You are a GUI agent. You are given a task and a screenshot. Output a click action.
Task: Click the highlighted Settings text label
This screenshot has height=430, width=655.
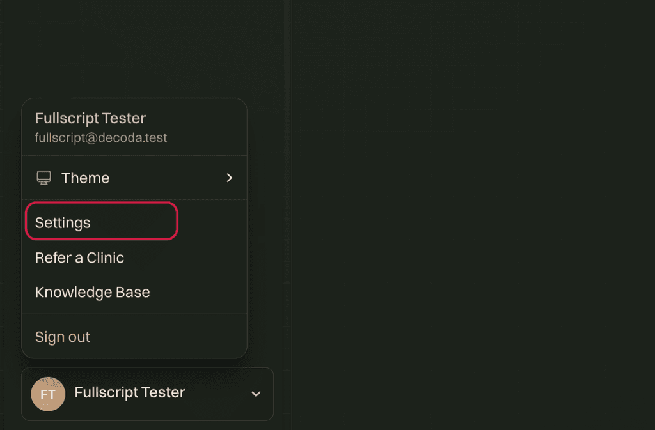[63, 223]
